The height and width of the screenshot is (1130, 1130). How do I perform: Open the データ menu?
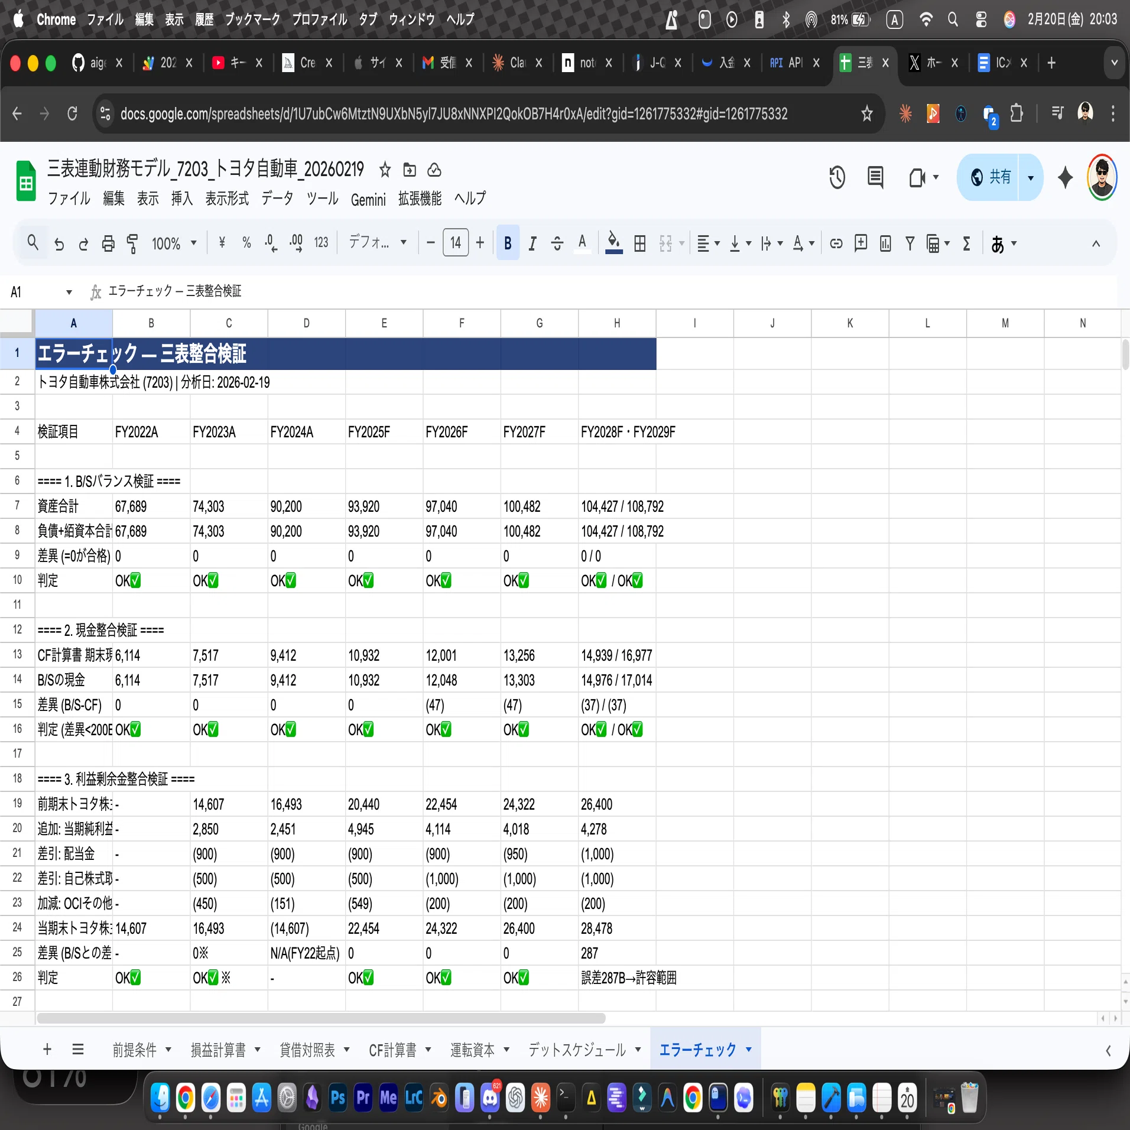[x=277, y=199]
